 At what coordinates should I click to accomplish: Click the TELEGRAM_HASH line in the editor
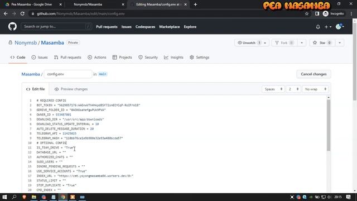point(80,138)
